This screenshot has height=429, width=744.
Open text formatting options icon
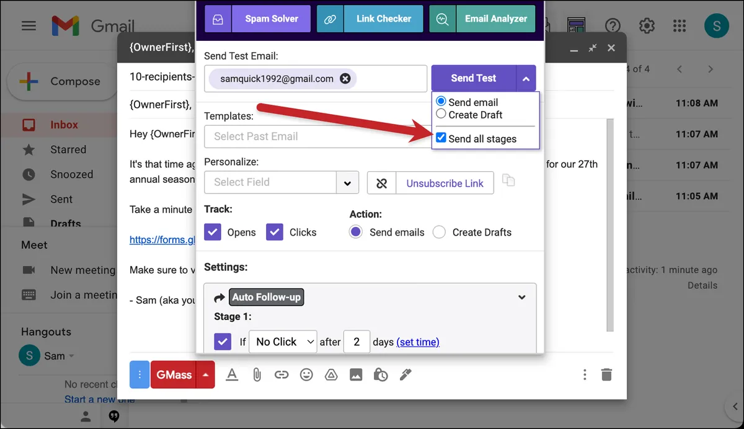pyautogui.click(x=232, y=374)
